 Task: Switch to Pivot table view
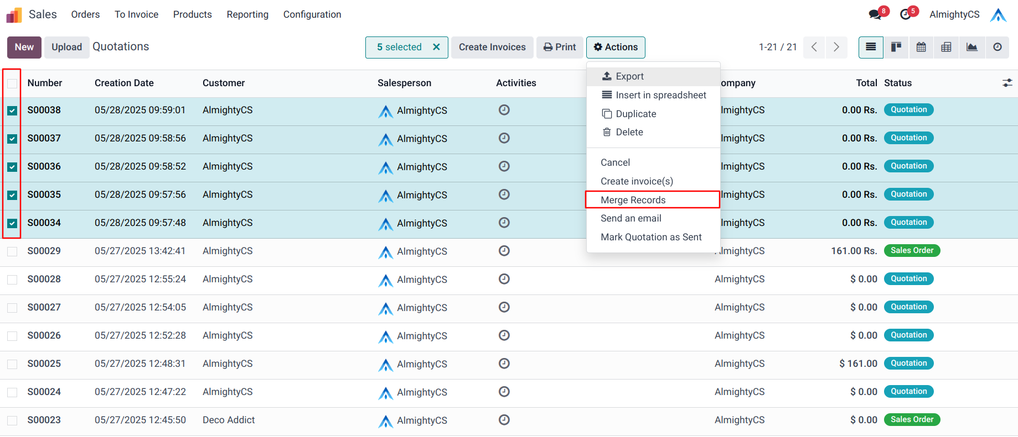[x=946, y=48]
